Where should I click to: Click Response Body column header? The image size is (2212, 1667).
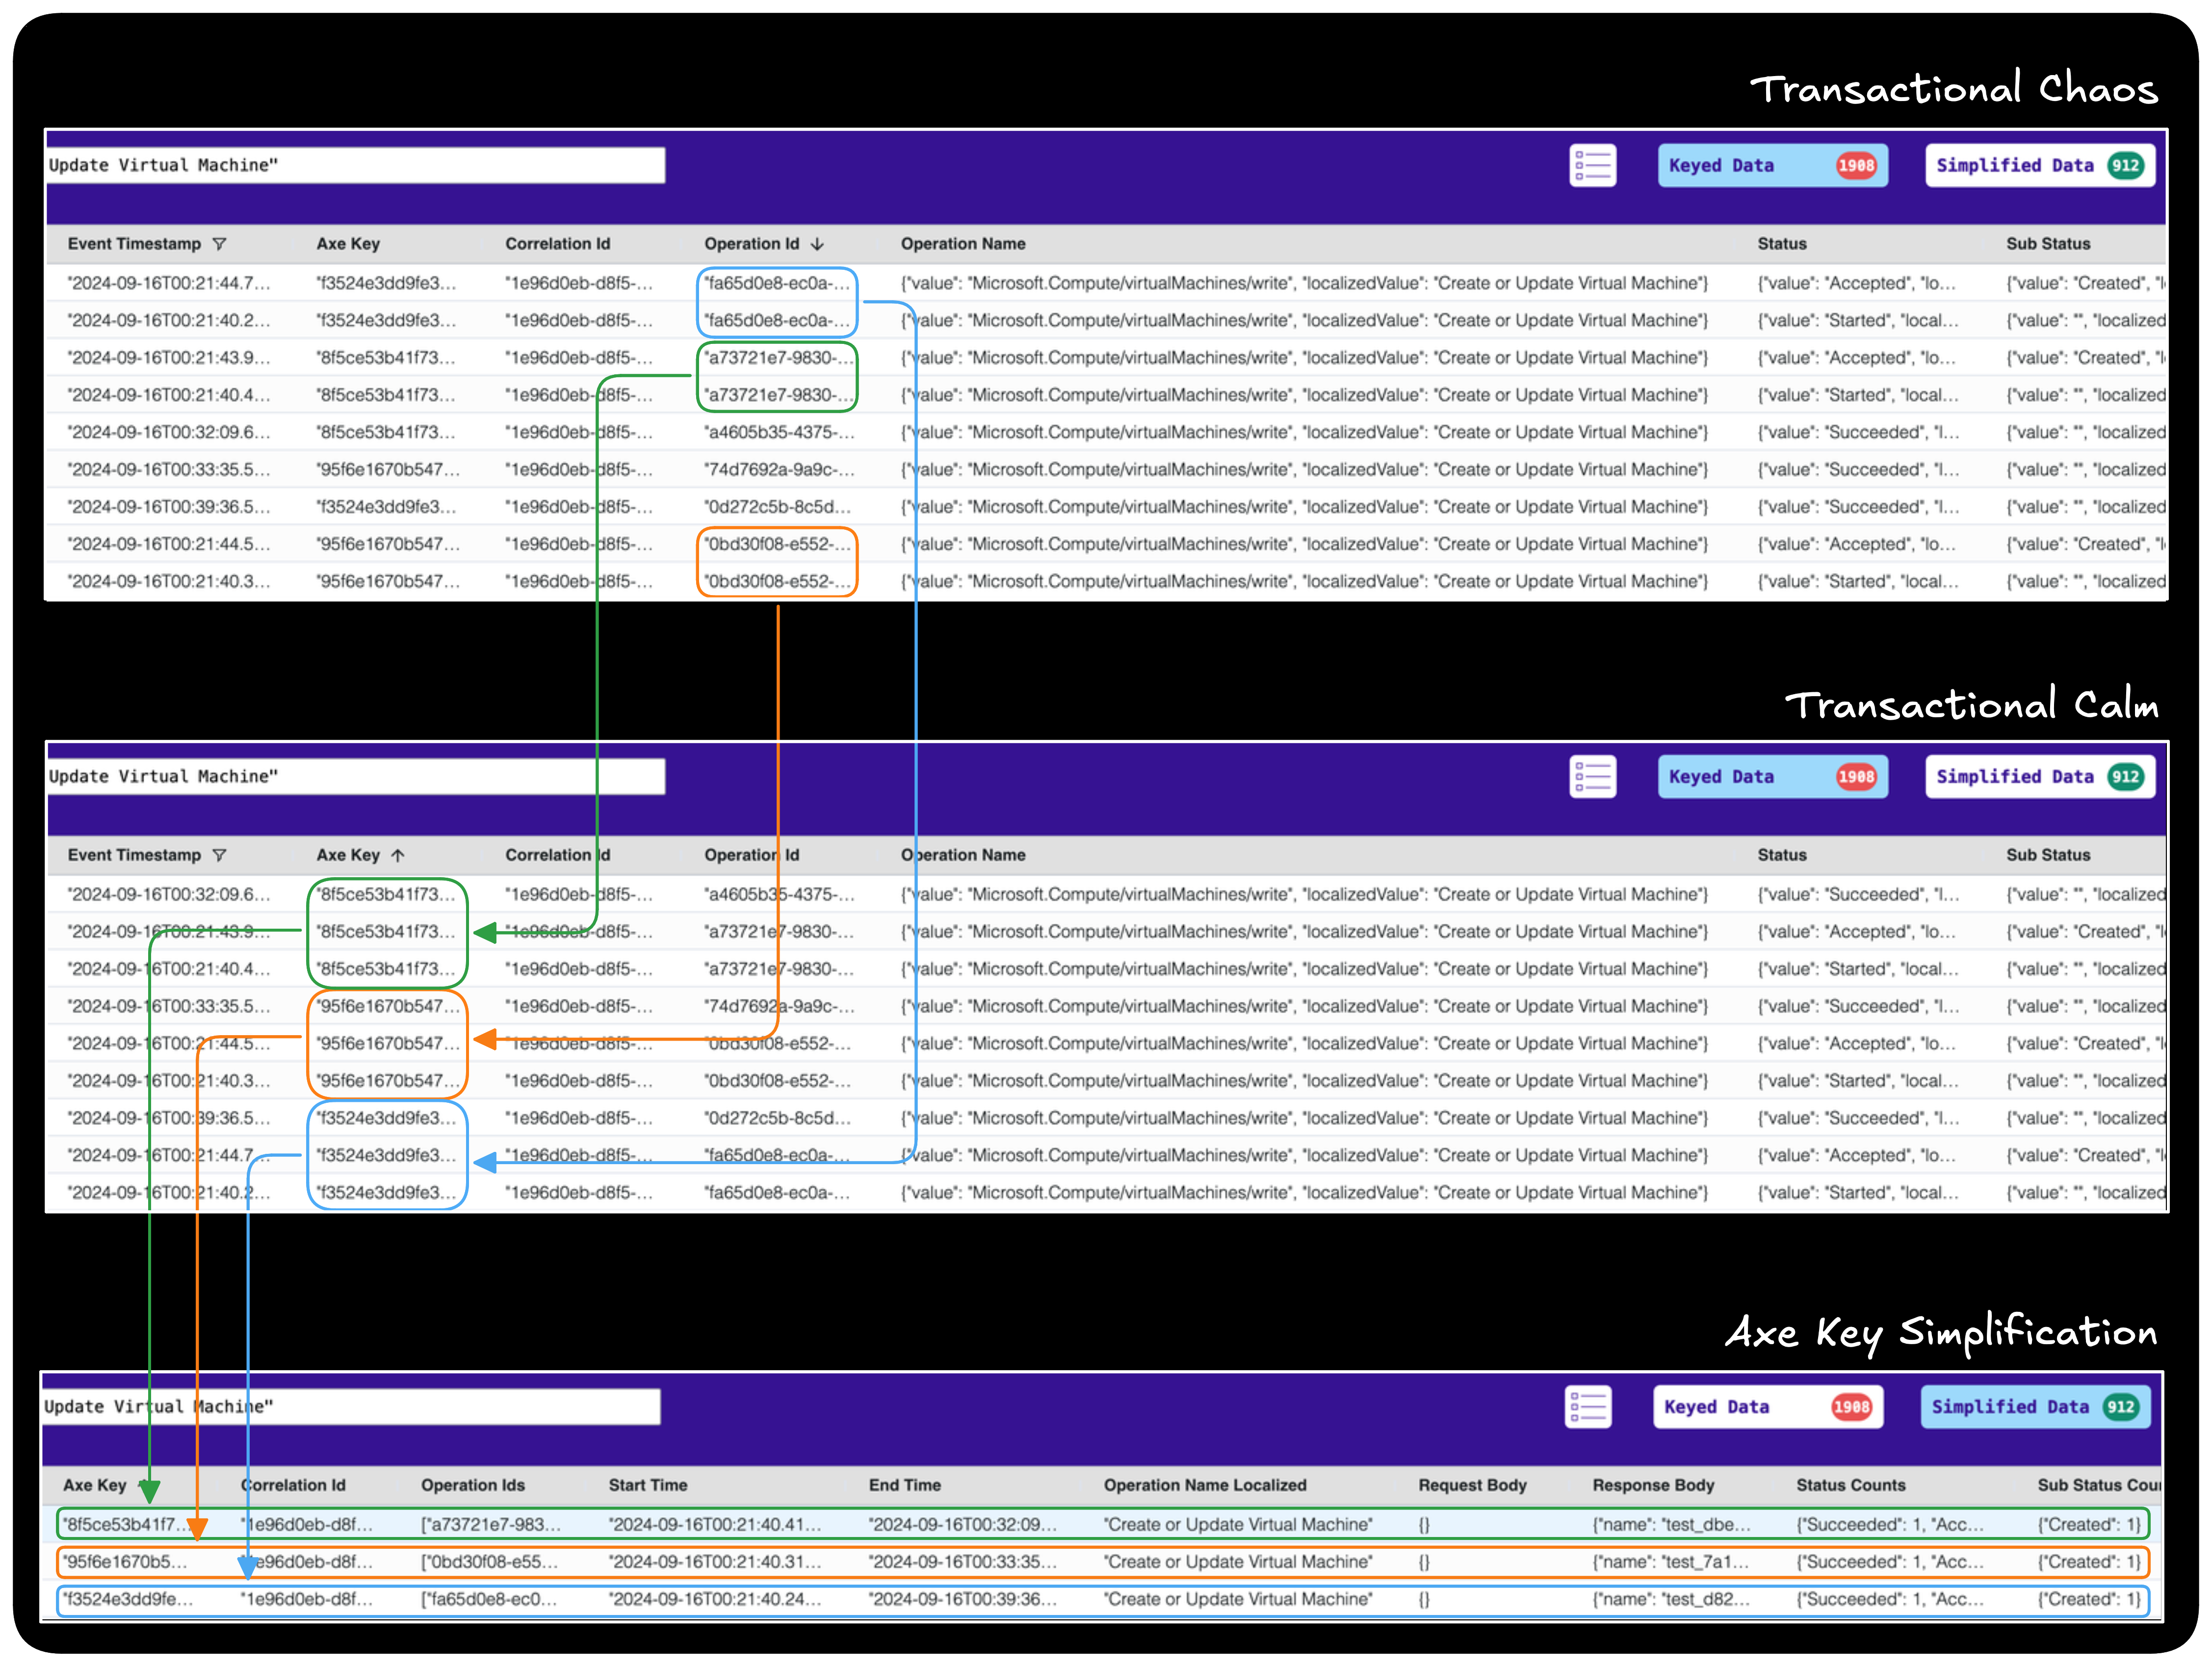(x=1653, y=1485)
